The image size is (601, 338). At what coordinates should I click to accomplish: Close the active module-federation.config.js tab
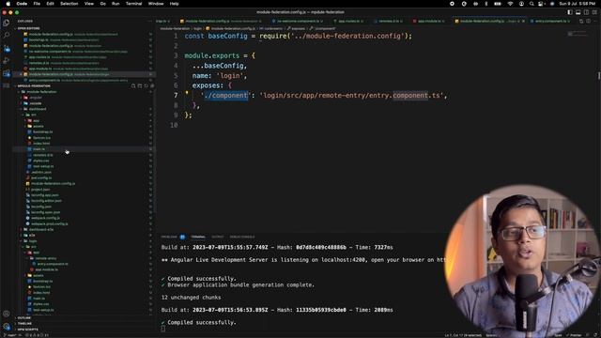523,21
